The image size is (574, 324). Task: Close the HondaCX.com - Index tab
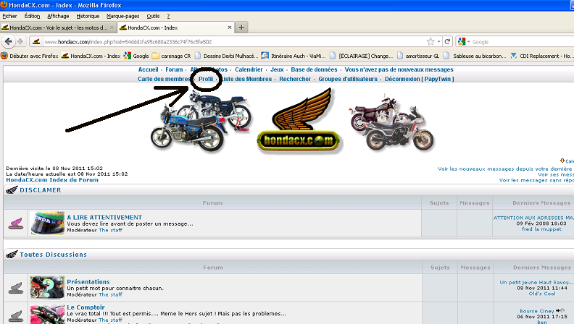230,27
